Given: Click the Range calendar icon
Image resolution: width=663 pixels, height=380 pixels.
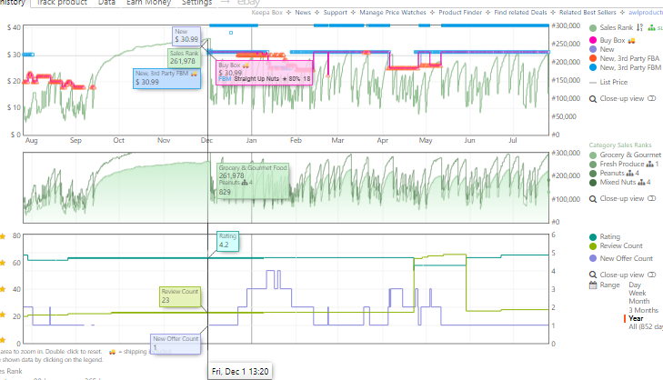Looking at the screenshot, I should pyautogui.click(x=593, y=285).
